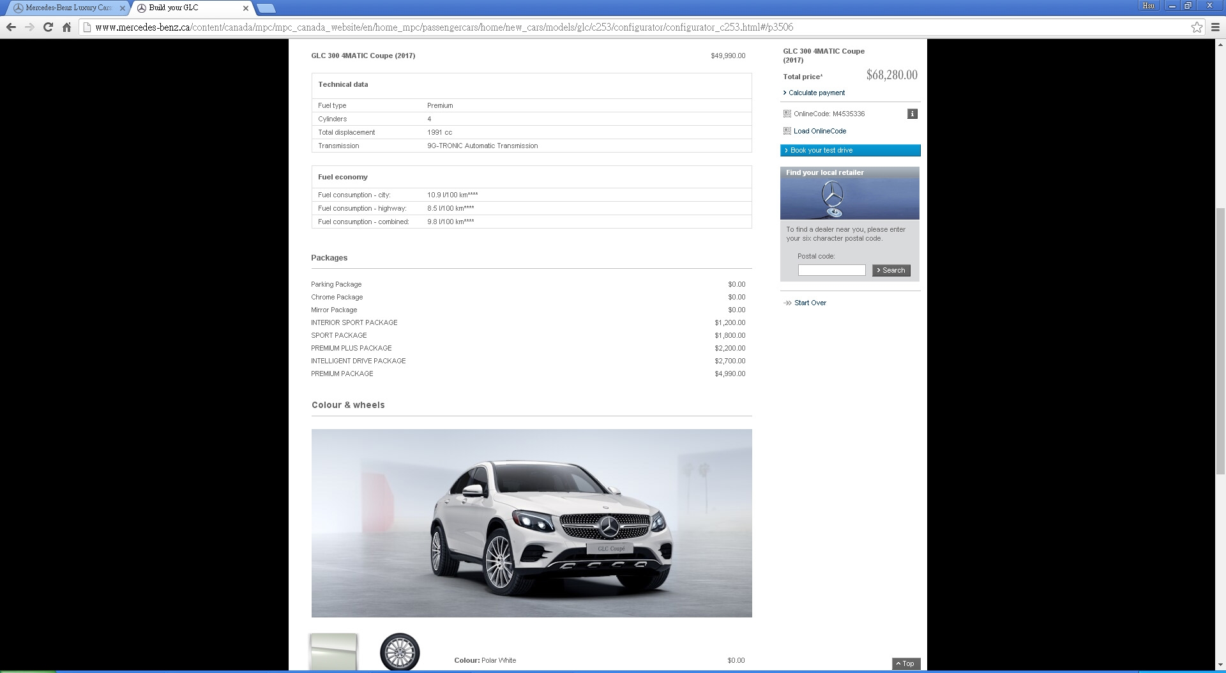The height and width of the screenshot is (673, 1226).
Task: Click scrollbar down arrow
Action: pos(1220,664)
